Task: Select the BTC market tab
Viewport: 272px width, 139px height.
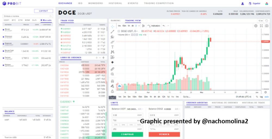Action: point(14,20)
